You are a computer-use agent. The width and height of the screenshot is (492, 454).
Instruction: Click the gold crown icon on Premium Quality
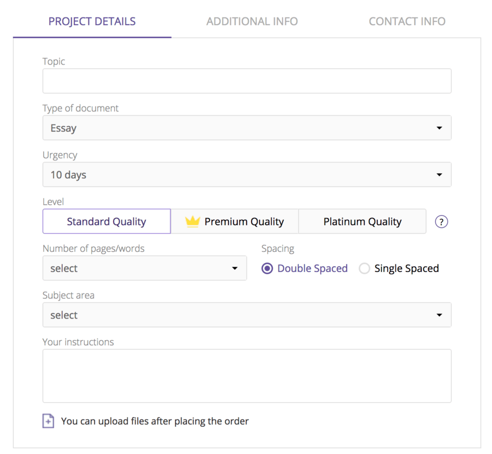[x=192, y=221]
